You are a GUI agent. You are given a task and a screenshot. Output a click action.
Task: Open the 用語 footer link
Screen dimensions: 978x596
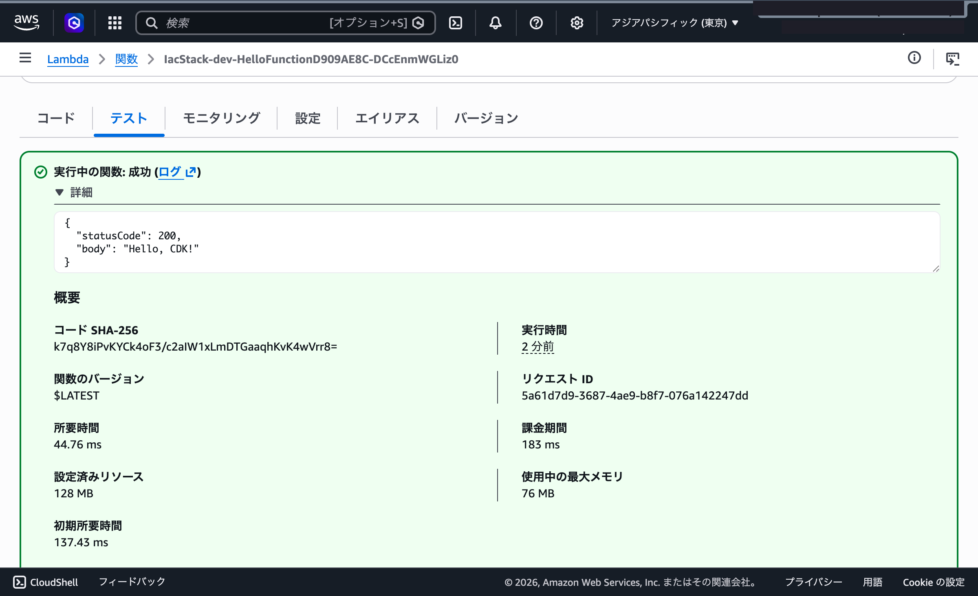click(x=872, y=582)
